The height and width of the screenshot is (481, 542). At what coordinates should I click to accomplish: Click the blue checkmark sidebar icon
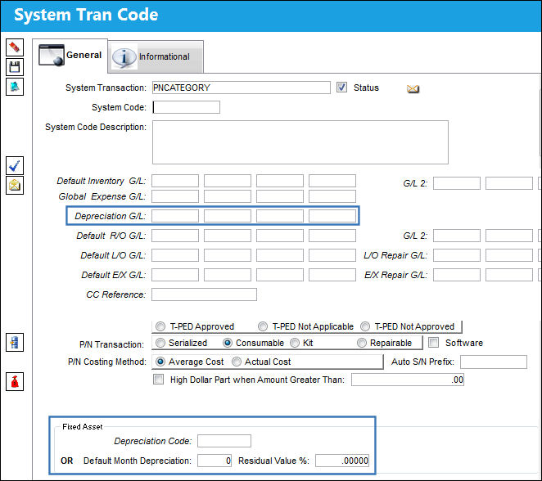pyautogui.click(x=15, y=166)
